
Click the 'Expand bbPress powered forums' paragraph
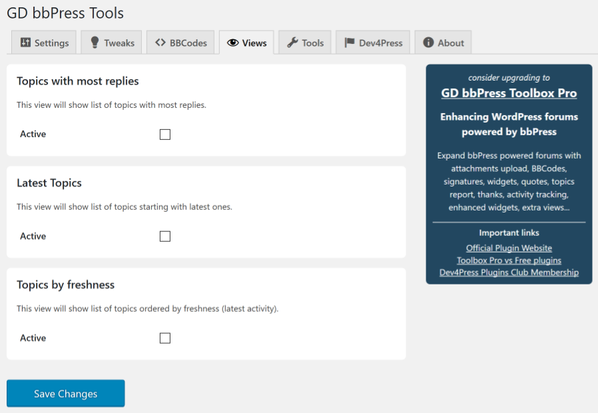coord(509,182)
